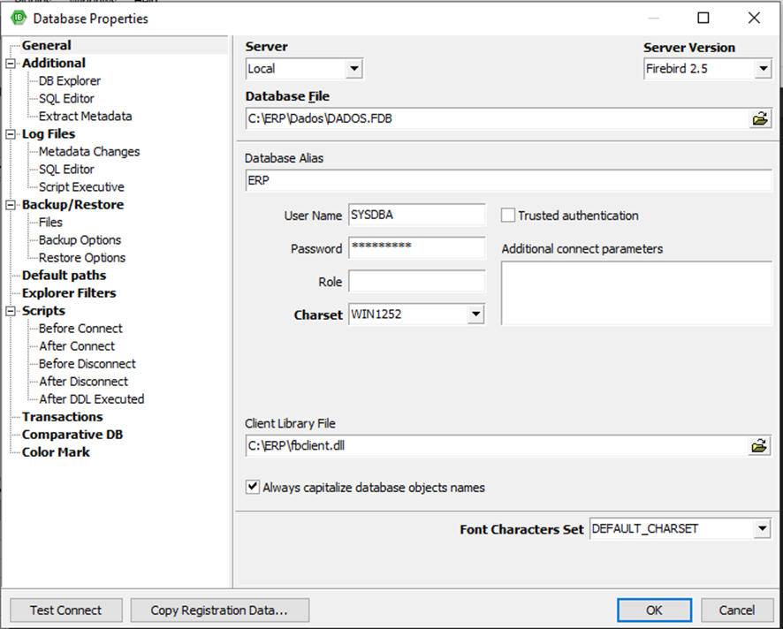This screenshot has width=783, height=629.
Task: Enable Trusted authentication checkbox
Action: coord(508,216)
